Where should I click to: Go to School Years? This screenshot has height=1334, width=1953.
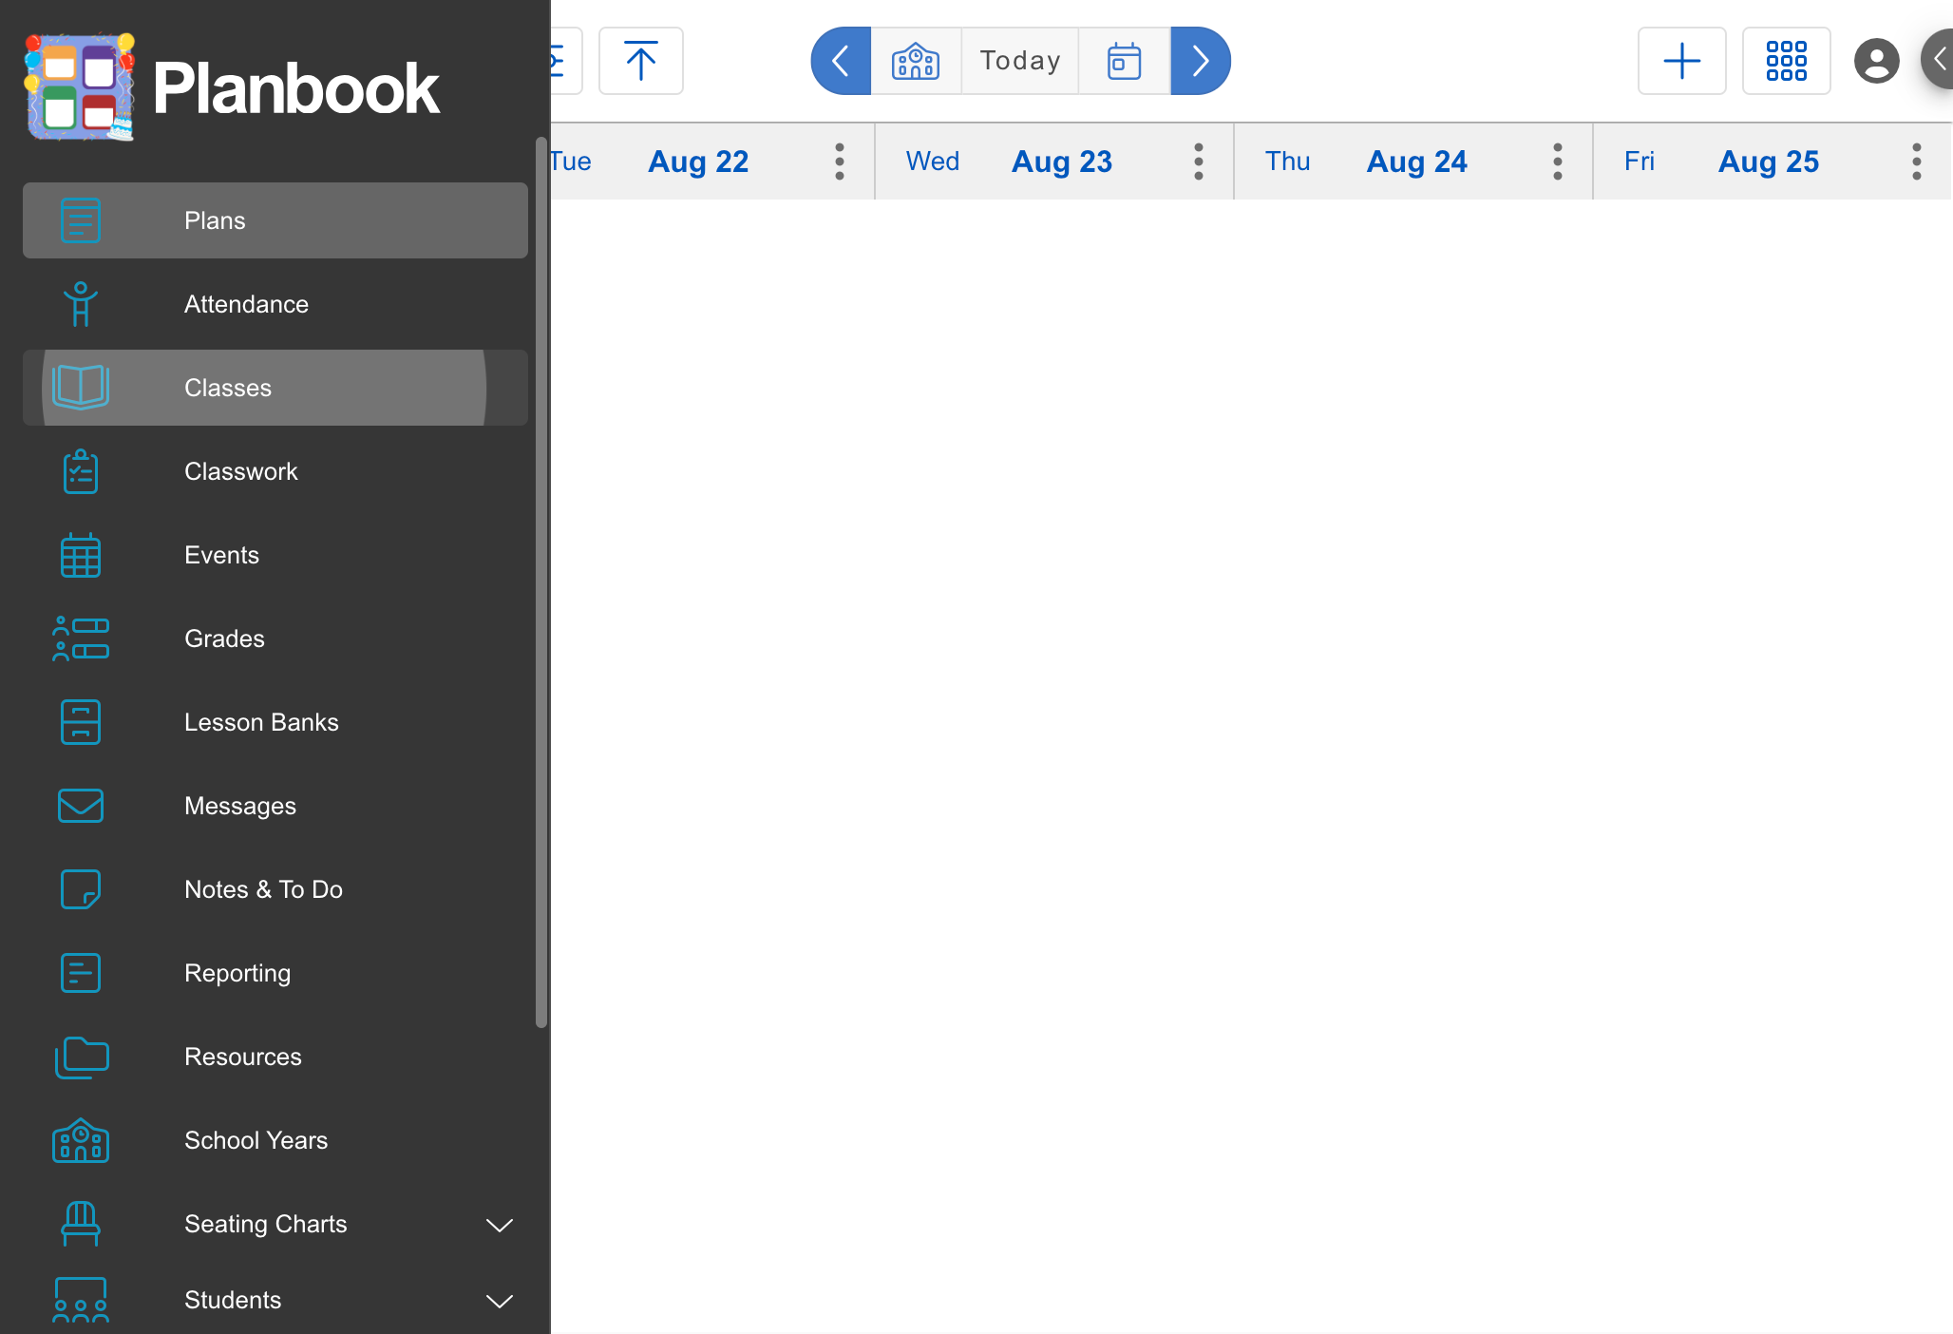(x=275, y=1140)
